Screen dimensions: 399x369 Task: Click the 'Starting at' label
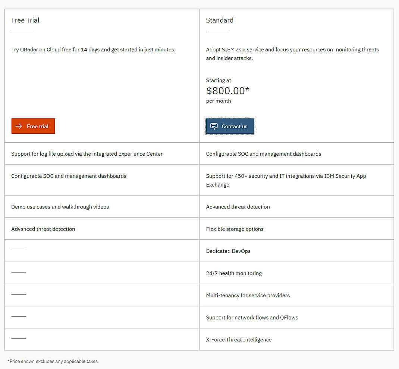tap(218, 80)
